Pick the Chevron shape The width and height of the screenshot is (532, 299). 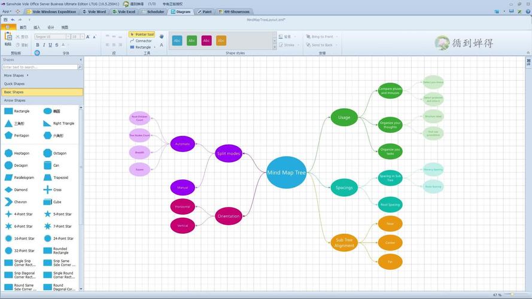pyautogui.click(x=16, y=202)
